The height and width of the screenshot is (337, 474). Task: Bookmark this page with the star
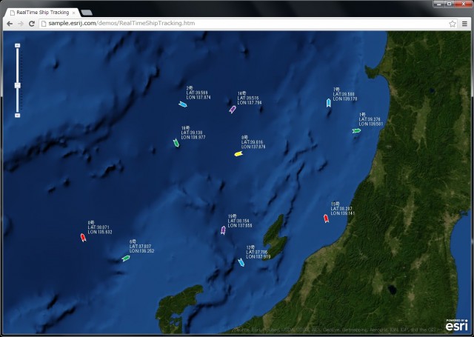click(x=453, y=24)
